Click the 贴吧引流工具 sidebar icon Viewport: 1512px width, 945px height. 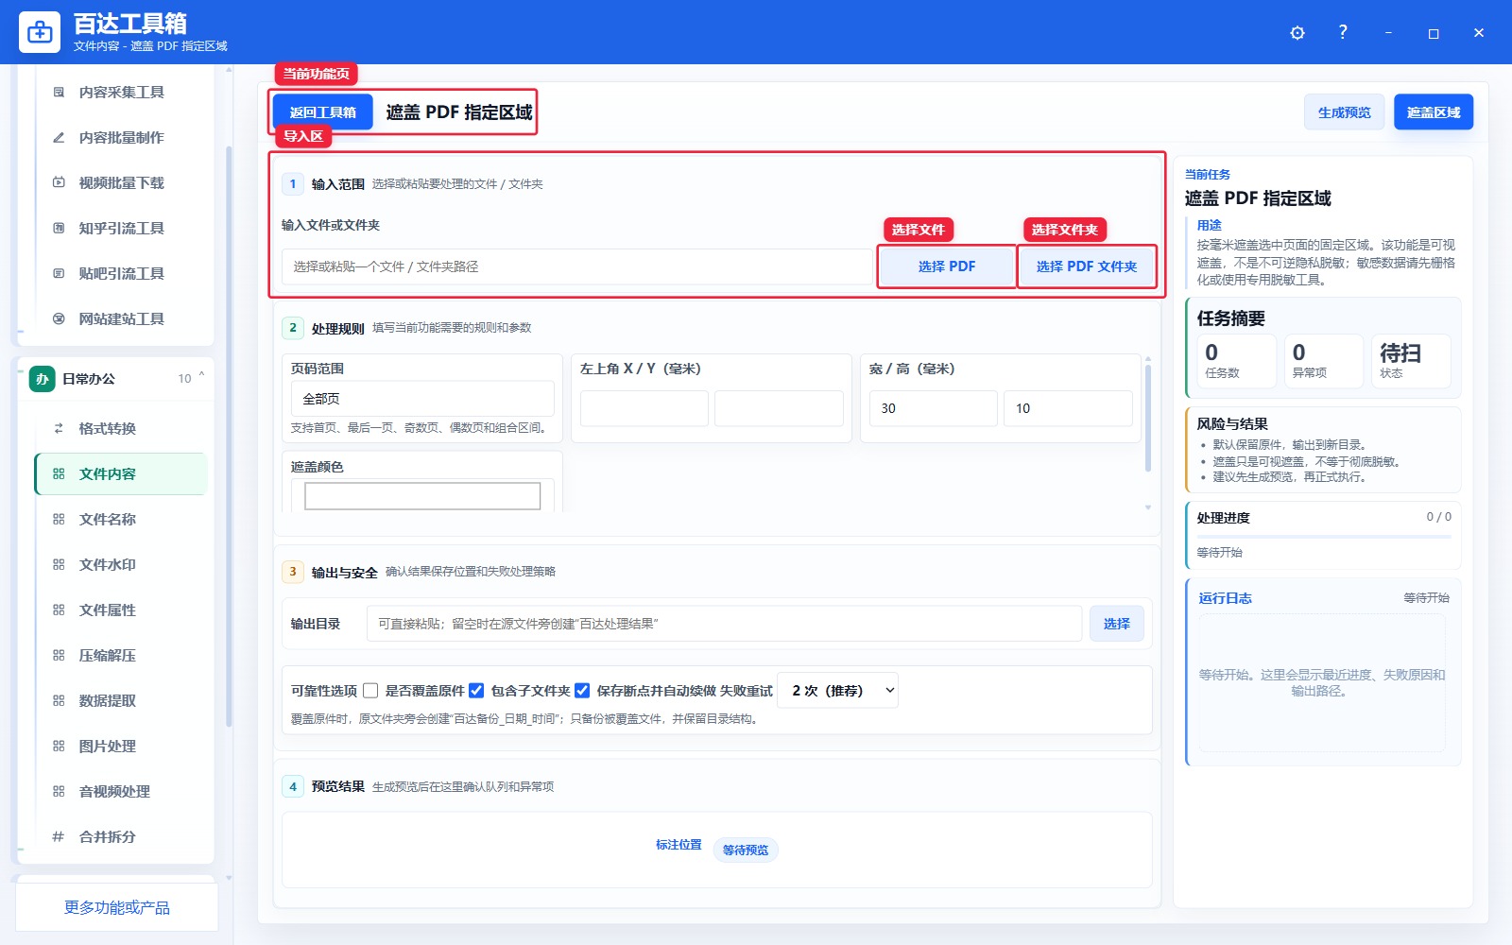click(59, 273)
